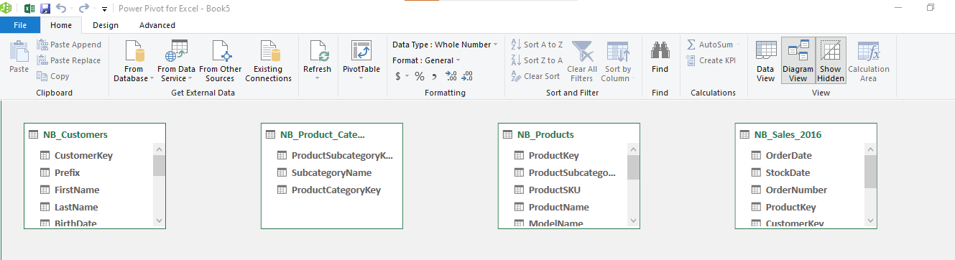The image size is (955, 260).
Task: Apply percent format icon
Action: click(419, 76)
